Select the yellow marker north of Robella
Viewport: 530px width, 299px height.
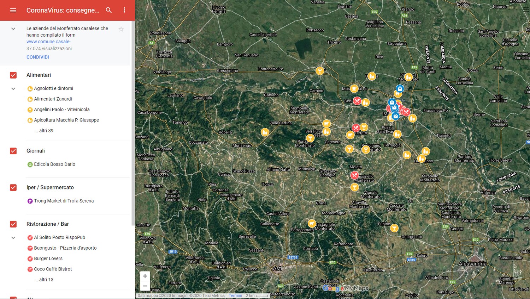[x=265, y=132]
